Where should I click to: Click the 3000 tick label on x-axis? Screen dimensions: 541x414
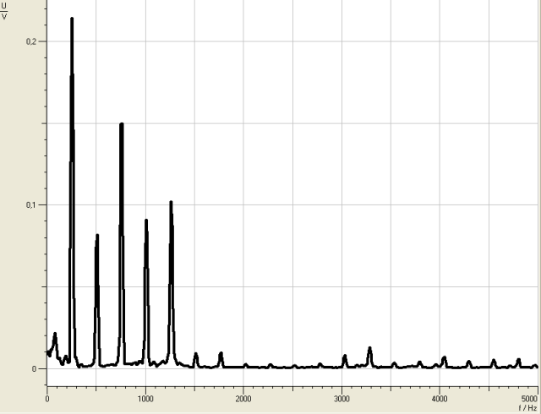click(342, 398)
